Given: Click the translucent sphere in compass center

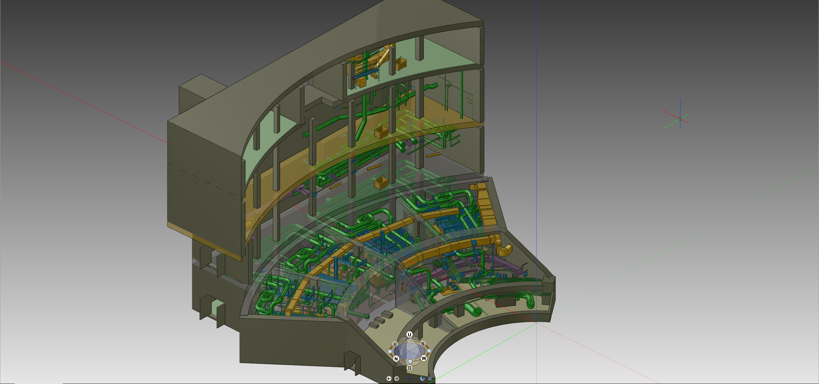Looking at the screenshot, I should pyautogui.click(x=409, y=351).
